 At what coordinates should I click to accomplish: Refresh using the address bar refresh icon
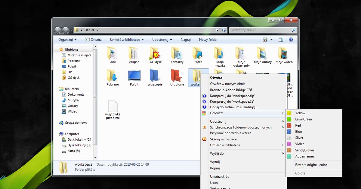pyautogui.click(x=224, y=30)
